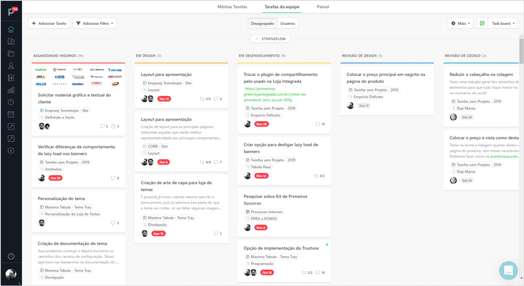524x286 pixels.
Task: Open the buildings icon in the sidebar
Action: 11,41
